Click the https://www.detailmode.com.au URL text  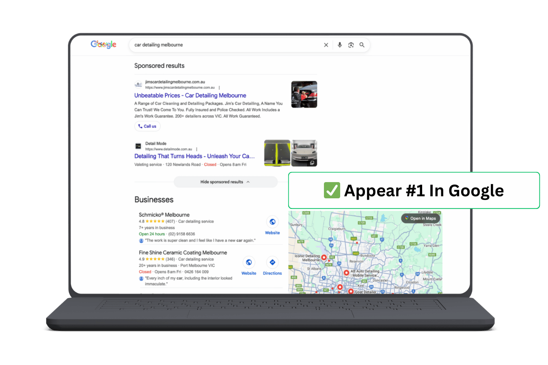point(168,149)
